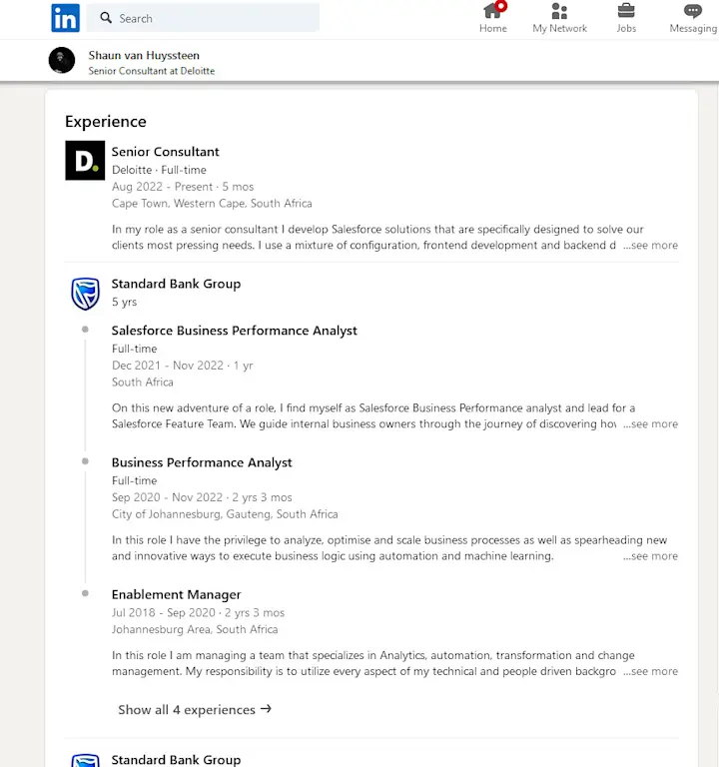This screenshot has height=767, width=719.
Task: Click the 'Salesforce Business Performance Analyst' title
Action: coord(235,331)
